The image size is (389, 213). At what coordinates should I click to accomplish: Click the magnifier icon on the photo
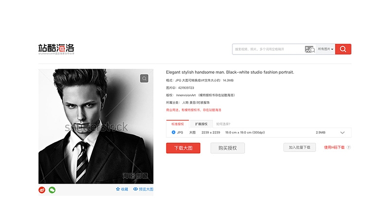[x=144, y=78]
